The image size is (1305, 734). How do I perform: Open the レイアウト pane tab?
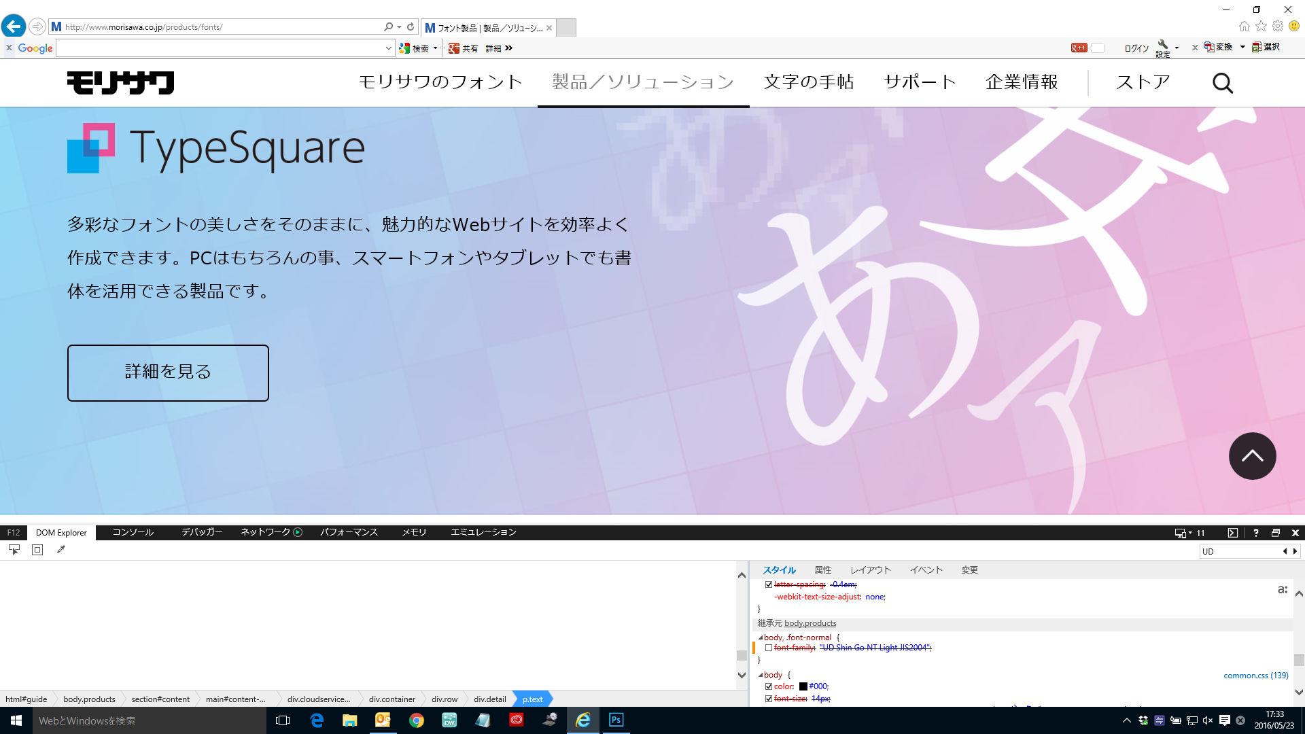[x=871, y=570]
